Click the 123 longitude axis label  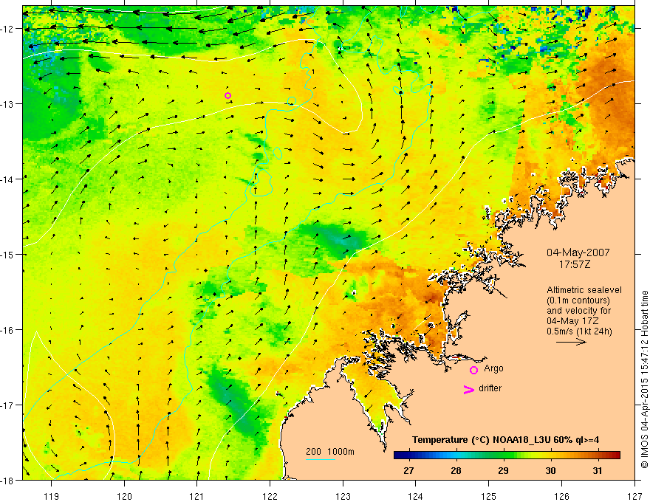343,496
